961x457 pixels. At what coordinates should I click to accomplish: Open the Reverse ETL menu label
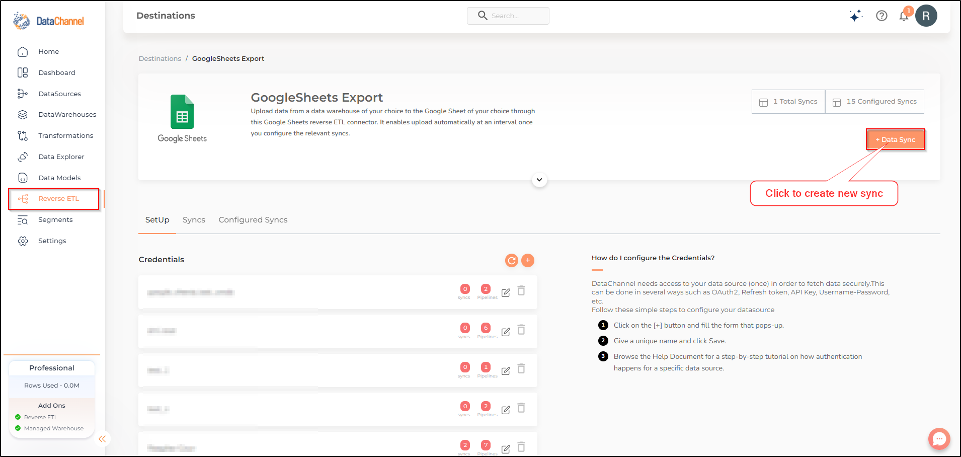59,199
